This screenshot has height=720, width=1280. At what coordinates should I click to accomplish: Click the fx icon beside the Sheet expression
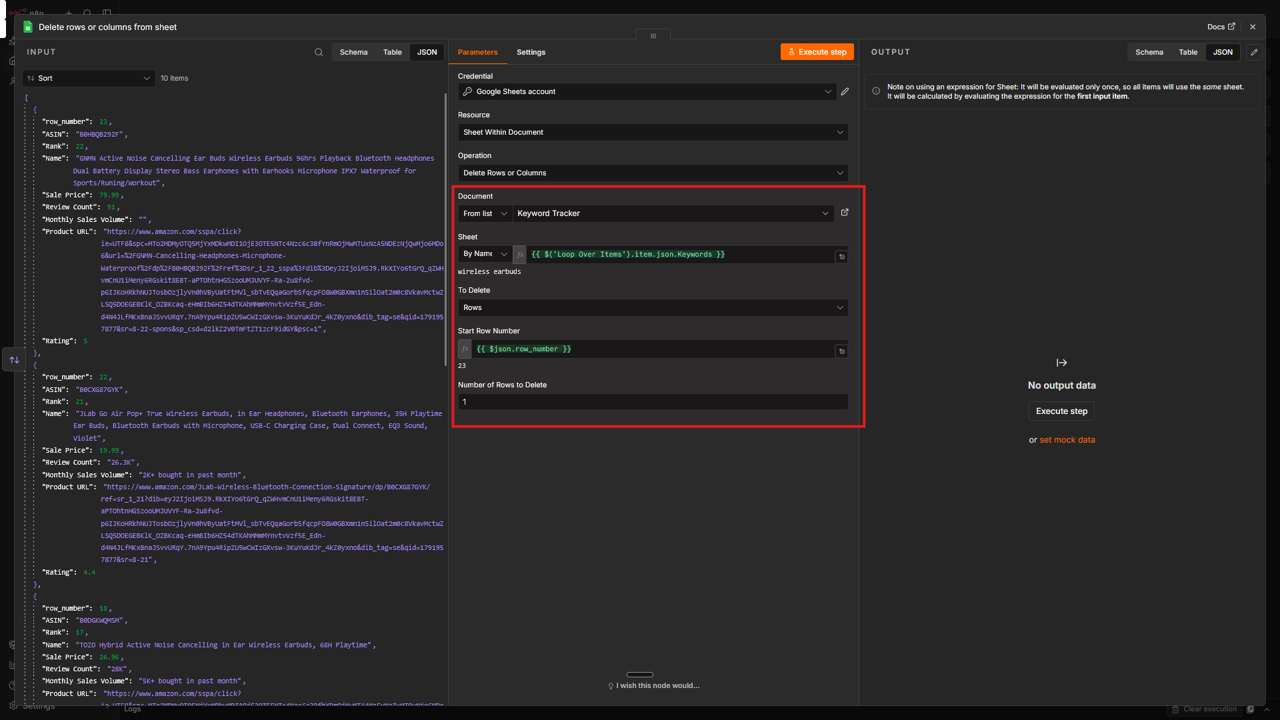tap(521, 254)
